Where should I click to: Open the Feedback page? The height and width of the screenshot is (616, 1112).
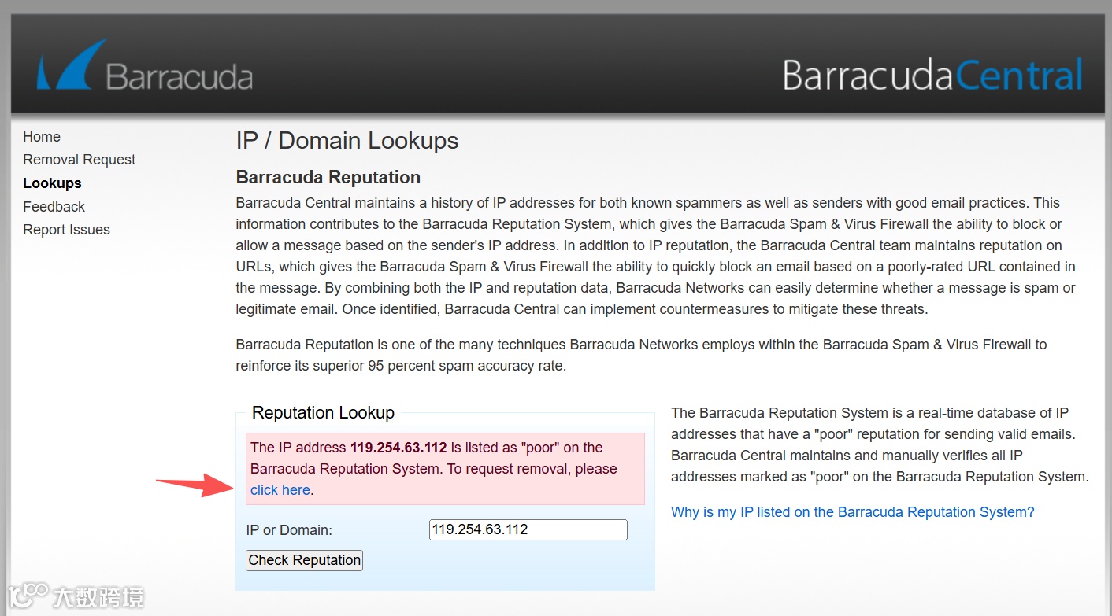coord(54,207)
